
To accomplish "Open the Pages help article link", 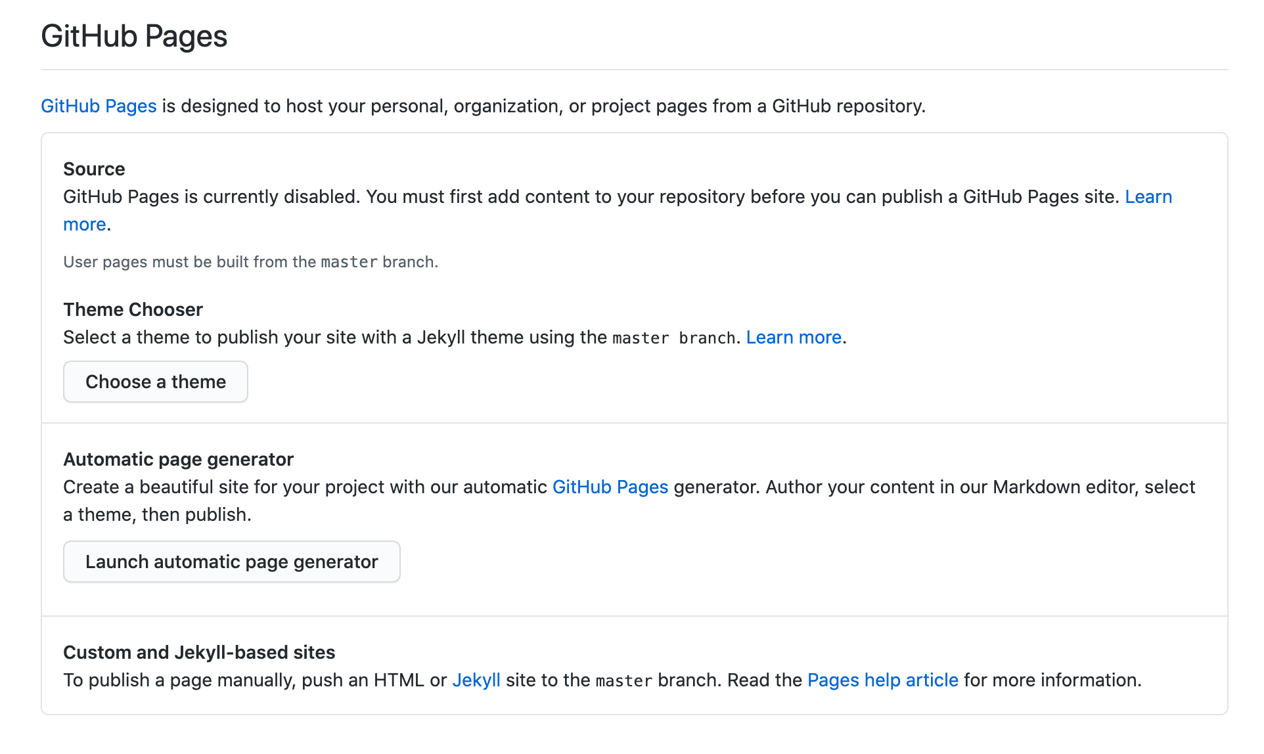I will click(882, 680).
